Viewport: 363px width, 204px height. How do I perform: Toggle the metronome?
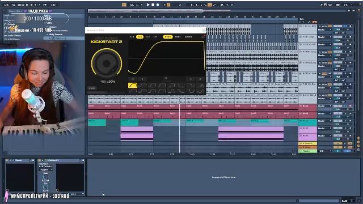coord(45,5)
